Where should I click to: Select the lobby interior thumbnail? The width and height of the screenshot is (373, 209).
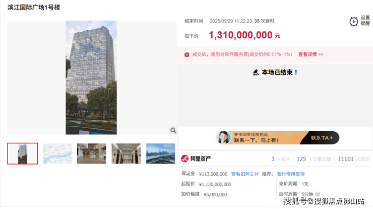(91, 153)
